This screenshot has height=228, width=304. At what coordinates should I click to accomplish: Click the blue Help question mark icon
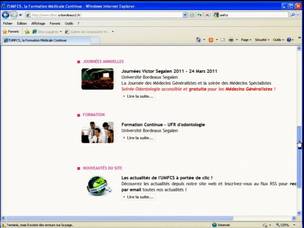[x=289, y=40]
